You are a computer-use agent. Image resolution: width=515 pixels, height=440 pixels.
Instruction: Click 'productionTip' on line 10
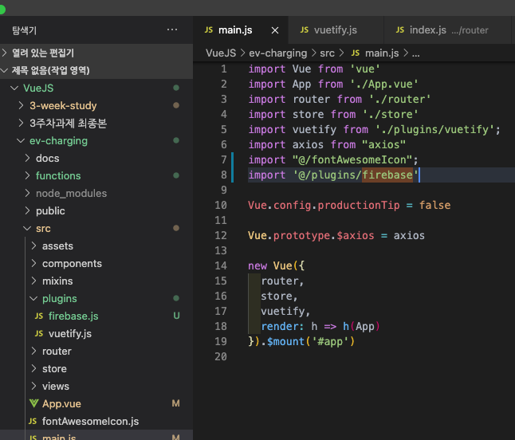[359, 205]
